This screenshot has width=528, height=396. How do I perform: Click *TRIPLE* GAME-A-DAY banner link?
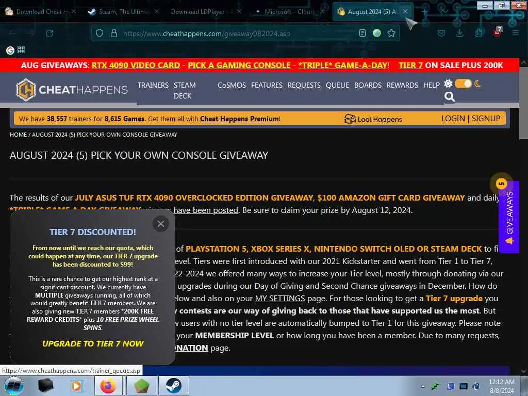(x=343, y=65)
